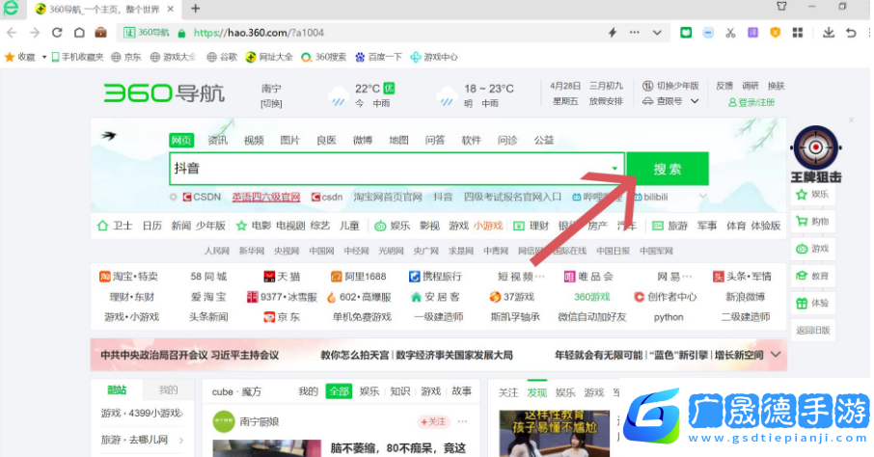Open 百度一下 bookmark
This screenshot has width=874, height=457.
point(378,57)
